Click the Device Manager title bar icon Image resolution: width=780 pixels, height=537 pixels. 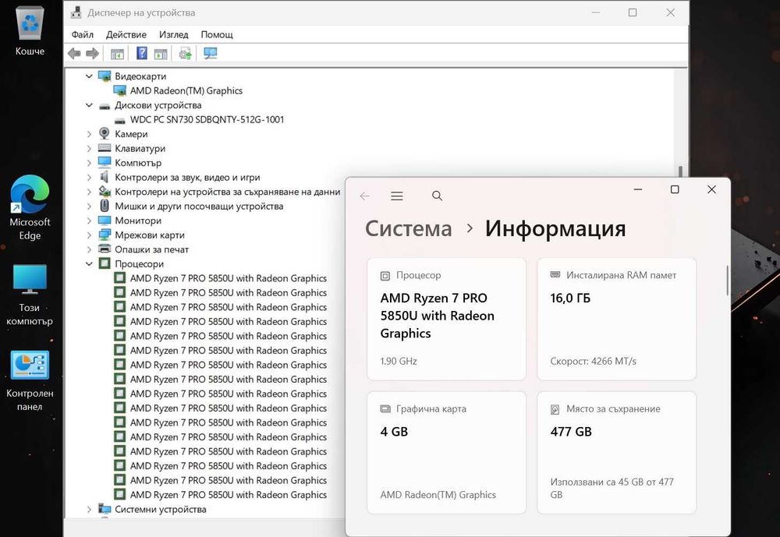(76, 12)
